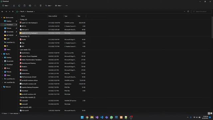
Task: Click the Share icon in toolbar
Action: (35, 6)
